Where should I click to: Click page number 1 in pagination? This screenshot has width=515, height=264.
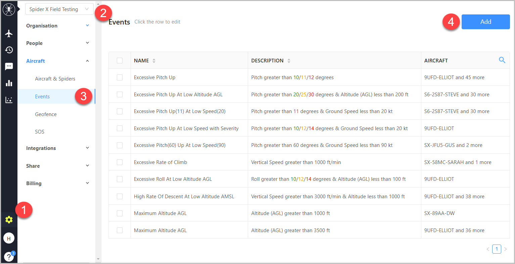click(x=497, y=249)
